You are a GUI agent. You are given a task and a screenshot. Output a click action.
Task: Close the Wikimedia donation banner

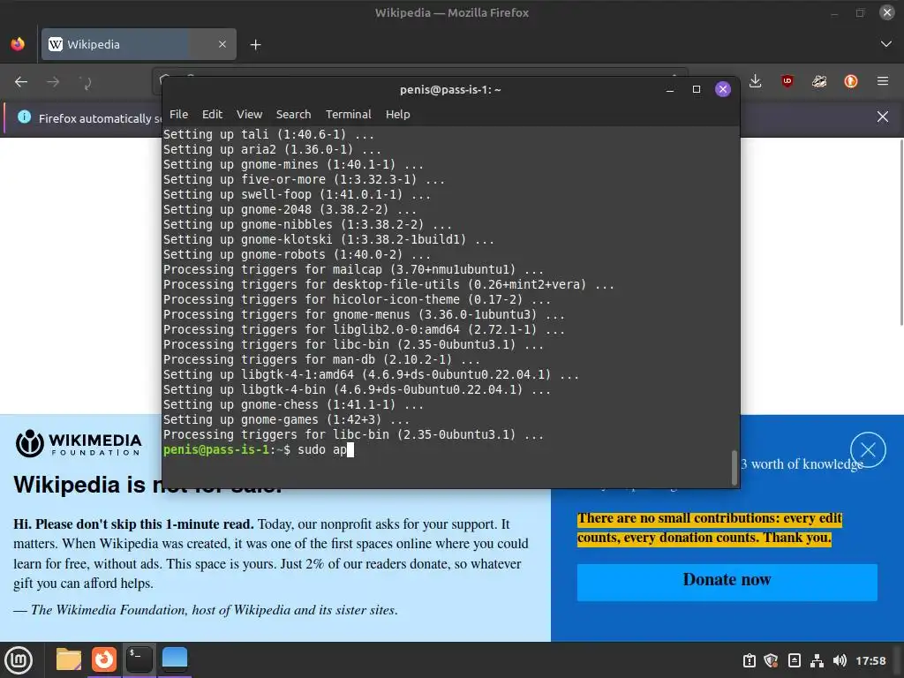click(868, 449)
